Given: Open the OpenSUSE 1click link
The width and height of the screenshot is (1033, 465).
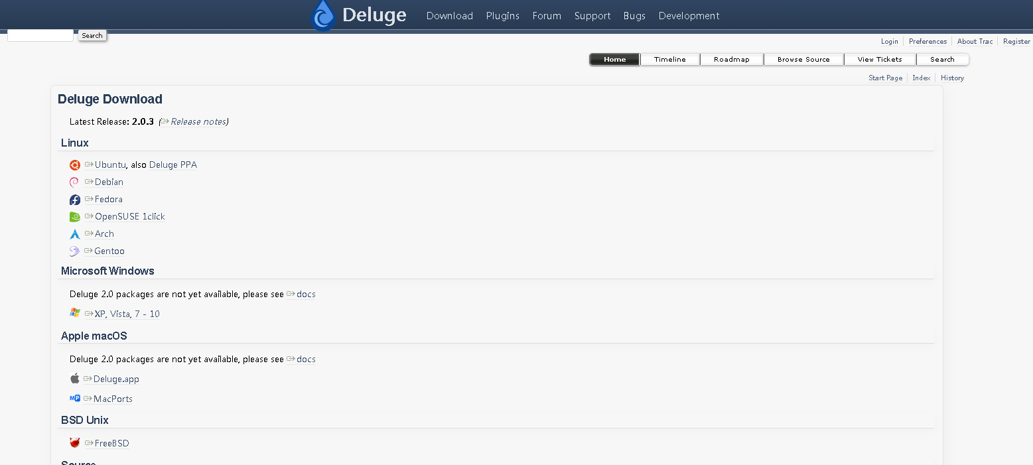Looking at the screenshot, I should [125, 217].
